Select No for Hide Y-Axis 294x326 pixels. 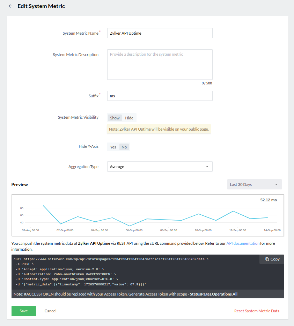(124, 147)
